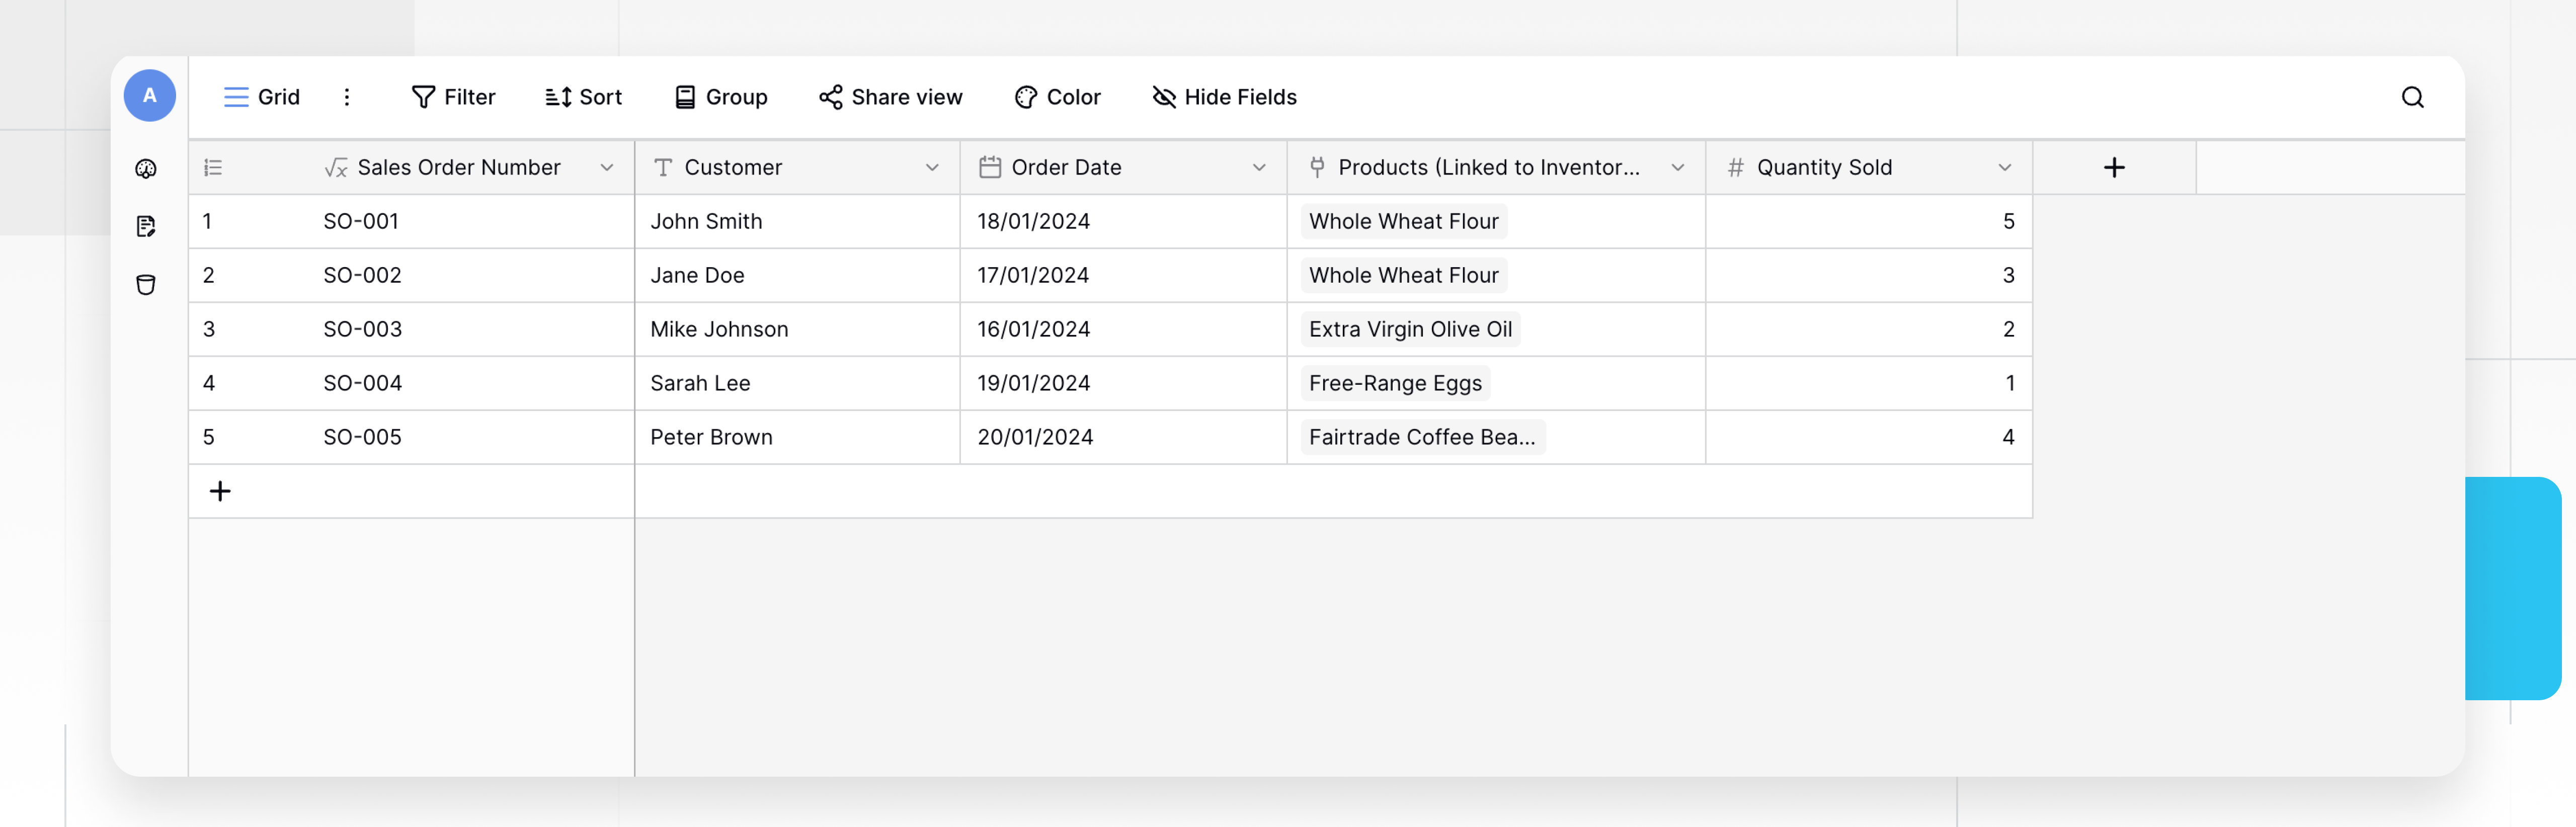Screen dimensions: 2576x827
Task: Toggle Hide Fields visibility option
Action: pyautogui.click(x=1224, y=97)
